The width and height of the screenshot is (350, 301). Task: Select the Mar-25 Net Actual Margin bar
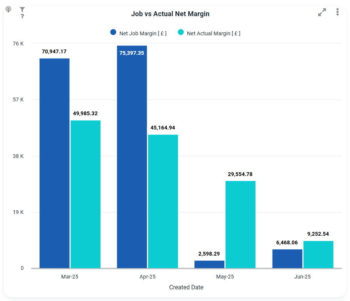point(85,194)
